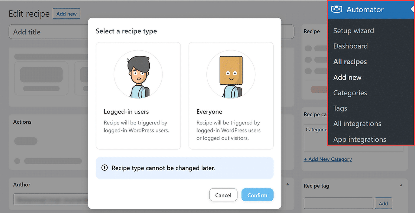Open the Categories menu item
Screen dimensions: 415x213
tap(350, 93)
